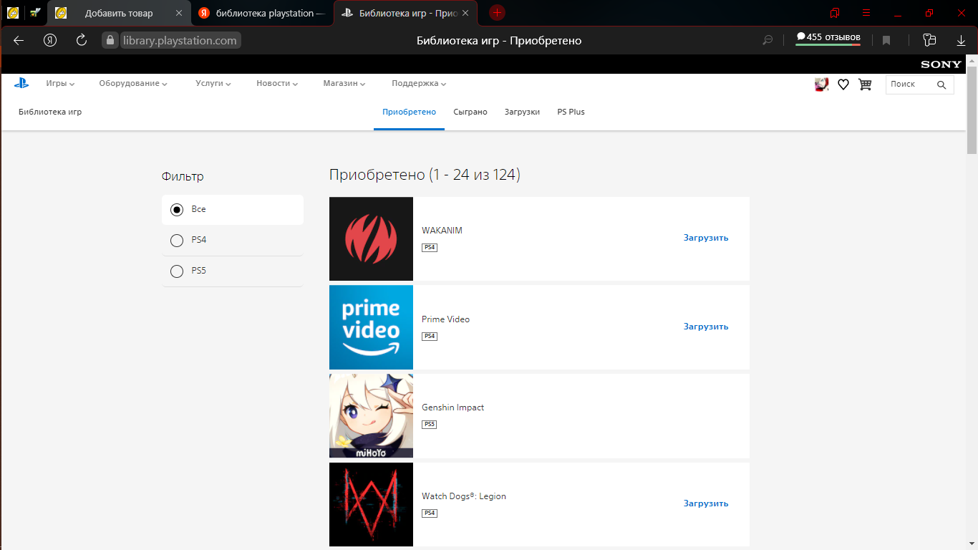Viewport: 978px width, 550px height.
Task: Switch to Добавить товар browser tab
Action: click(x=120, y=13)
